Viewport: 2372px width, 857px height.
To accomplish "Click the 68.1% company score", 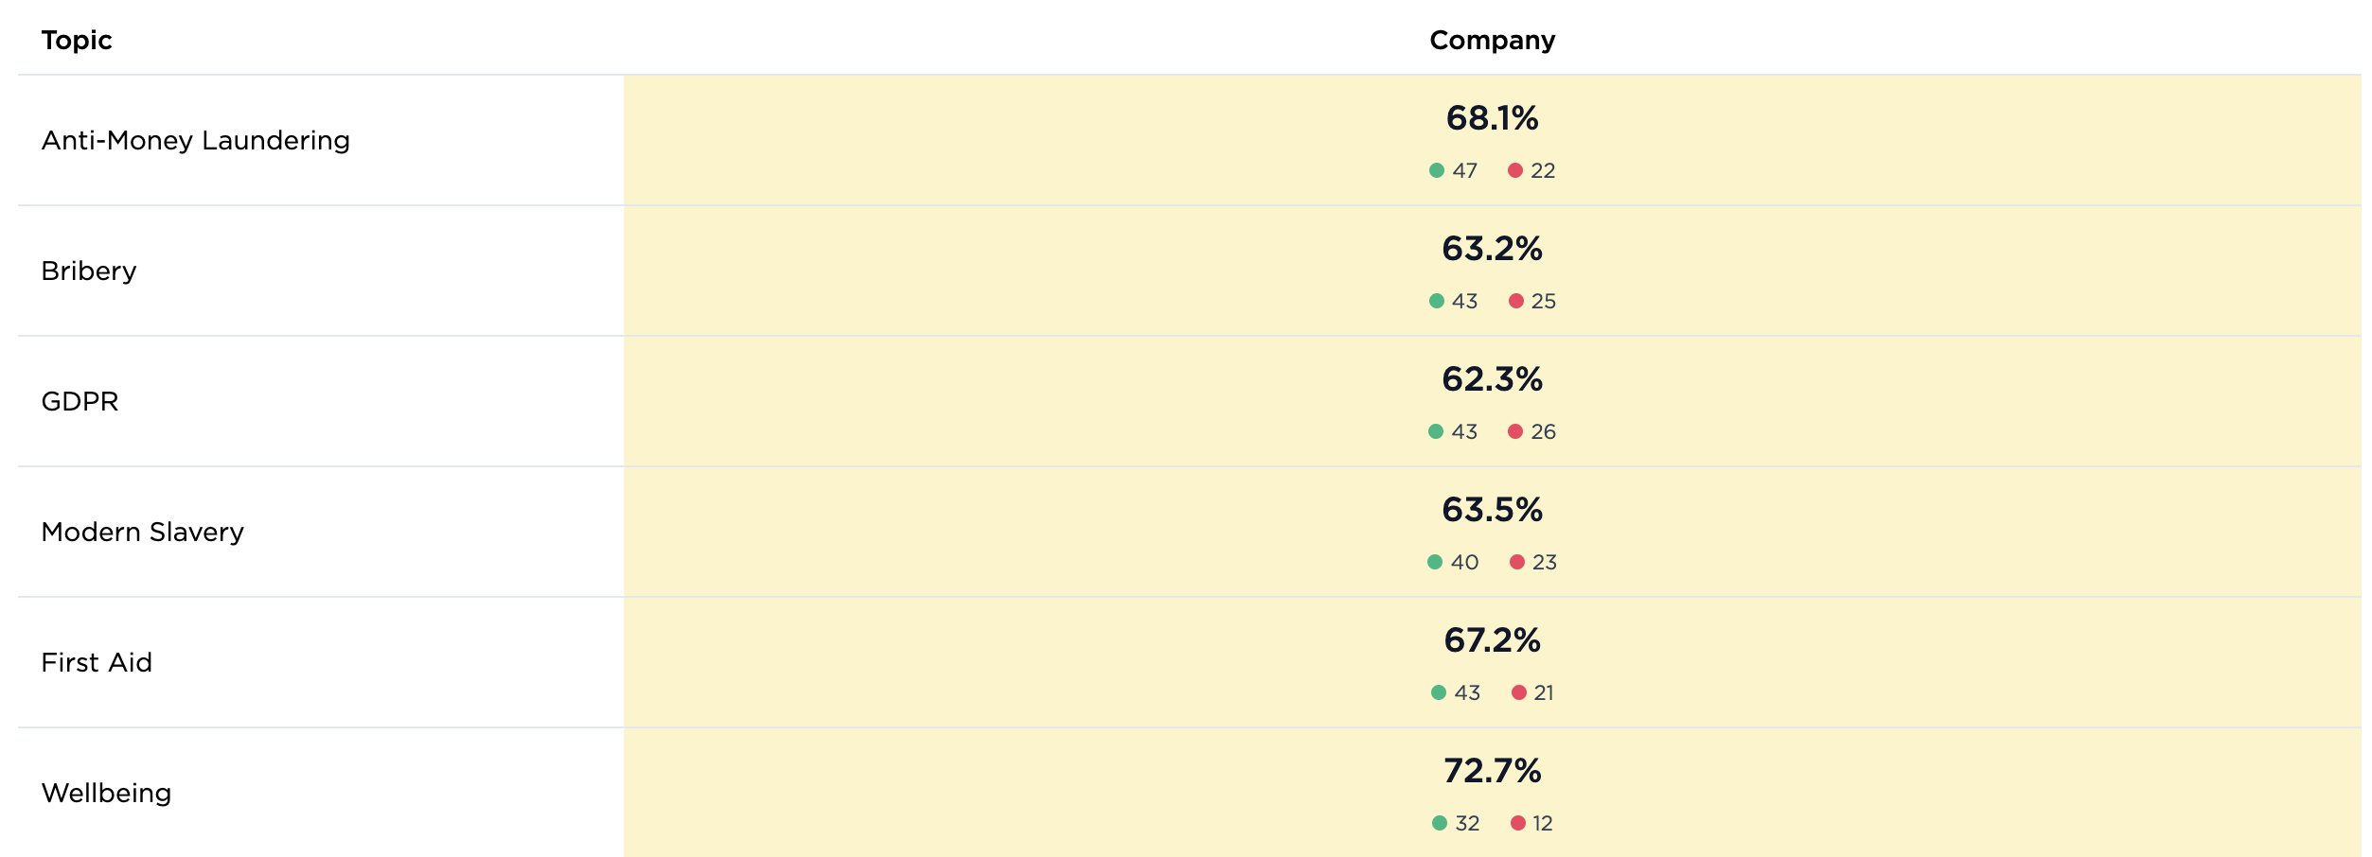I will [1492, 118].
